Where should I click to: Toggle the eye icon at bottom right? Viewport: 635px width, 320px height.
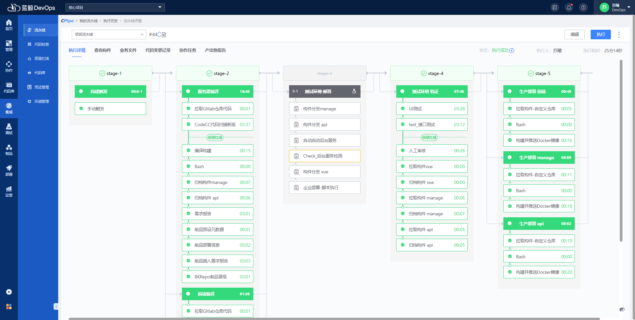coord(622,309)
